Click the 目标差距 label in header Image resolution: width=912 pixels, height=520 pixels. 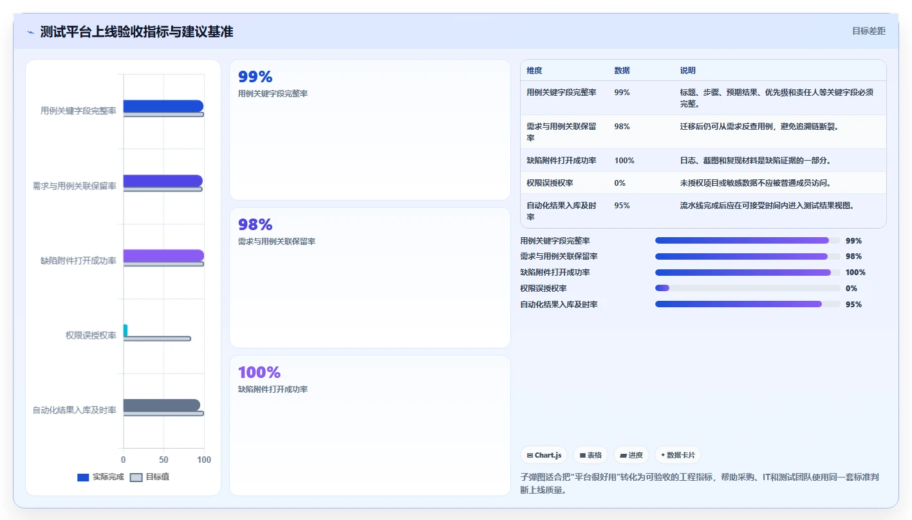click(869, 31)
